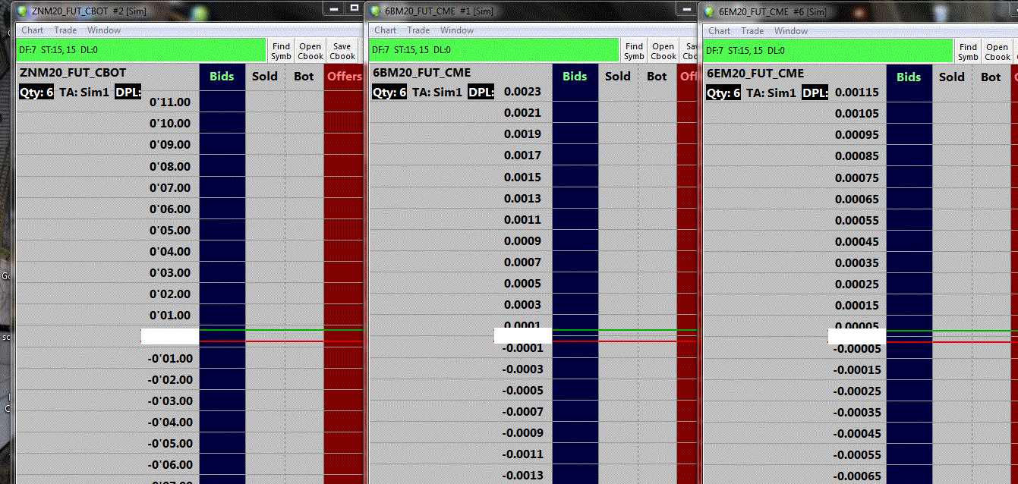This screenshot has width=1018, height=484.
Task: Select price -0.0005 in 6BM20 ladder
Action: [x=523, y=391]
